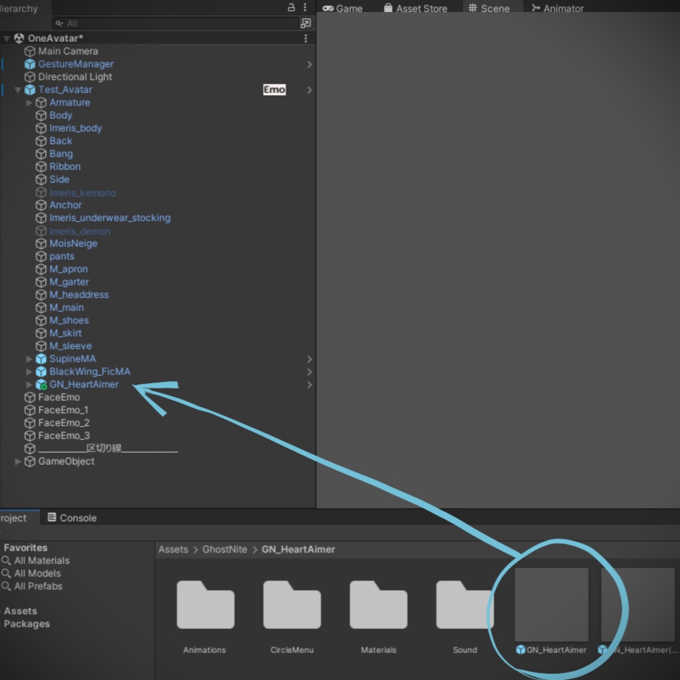Screen dimensions: 680x680
Task: Select Imeris_body in the hierarchy
Action: [76, 128]
